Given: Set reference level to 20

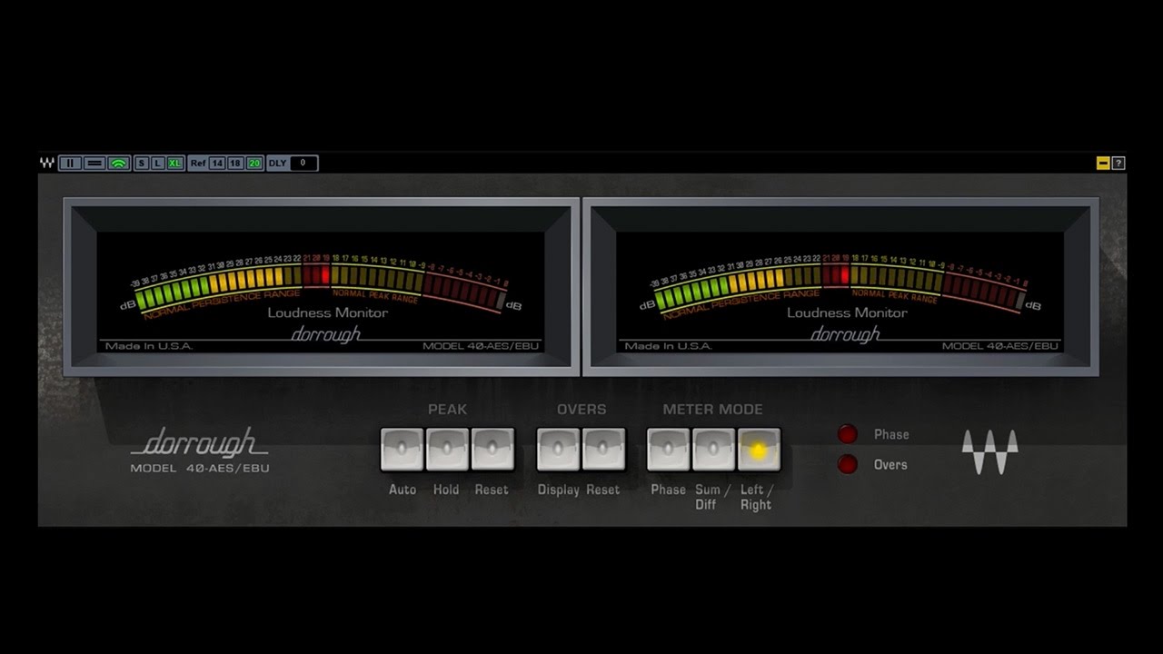Looking at the screenshot, I should [x=254, y=163].
